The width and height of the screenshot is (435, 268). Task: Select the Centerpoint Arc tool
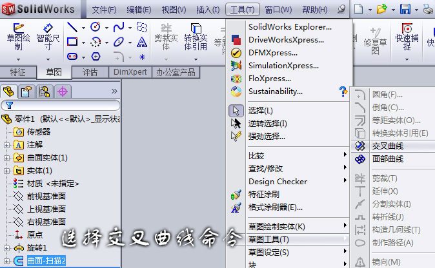pos(96,42)
